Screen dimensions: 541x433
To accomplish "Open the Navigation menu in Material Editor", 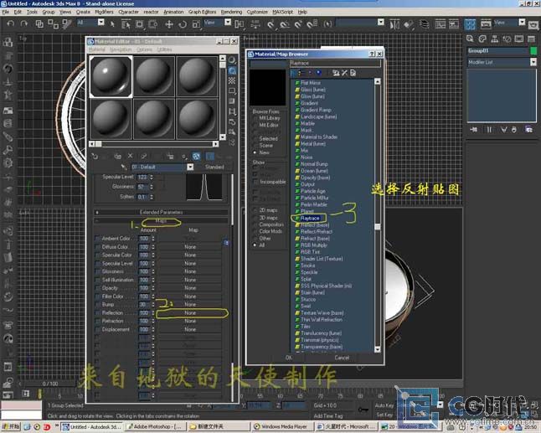I will [121, 49].
